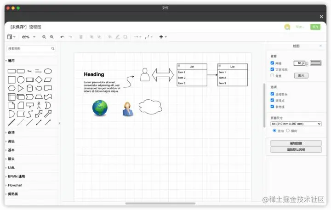The height and width of the screenshot is (210, 331).
Task: Toggle the 页面视图 page view checkbox
Action: tap(272, 69)
